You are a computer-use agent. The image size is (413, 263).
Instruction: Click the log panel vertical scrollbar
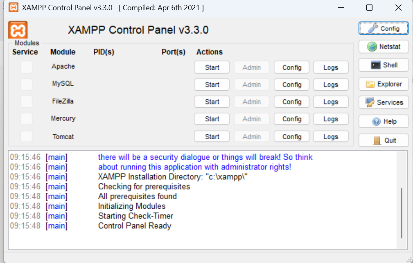tap(402, 213)
